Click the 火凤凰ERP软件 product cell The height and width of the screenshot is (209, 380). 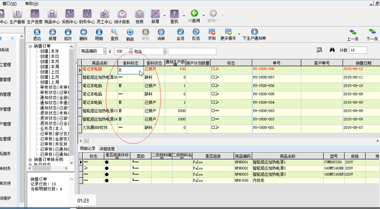tap(100, 128)
